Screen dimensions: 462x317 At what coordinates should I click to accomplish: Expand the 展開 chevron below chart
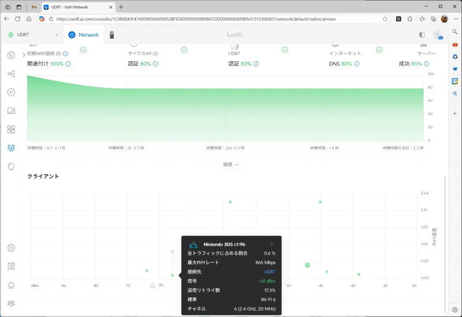[230, 165]
